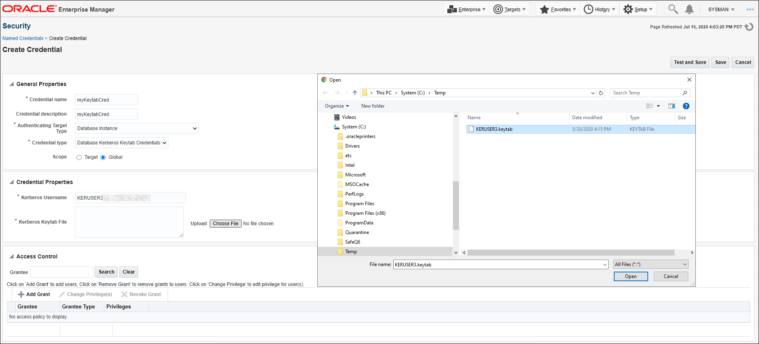
Task: Open the Targets menu
Action: [509, 9]
